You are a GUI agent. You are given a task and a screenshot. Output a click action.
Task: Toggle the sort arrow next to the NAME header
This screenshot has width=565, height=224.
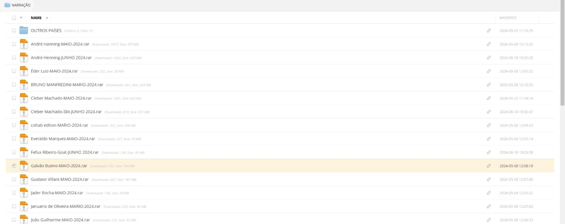(47, 18)
